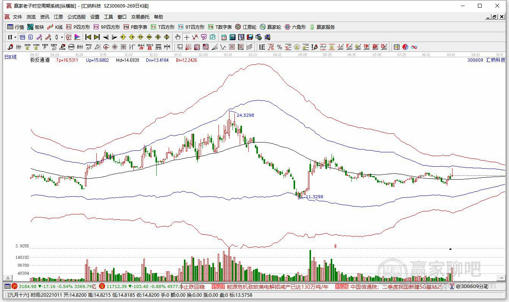This screenshot has width=509, height=302.
Task: Open the 行情 market quotes view
Action: point(16,27)
